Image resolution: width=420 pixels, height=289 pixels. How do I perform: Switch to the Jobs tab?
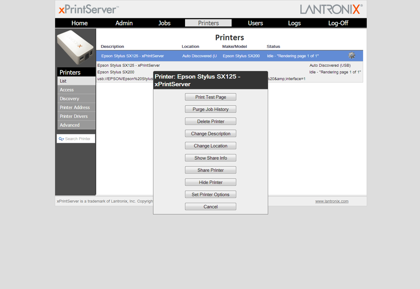[164, 23]
